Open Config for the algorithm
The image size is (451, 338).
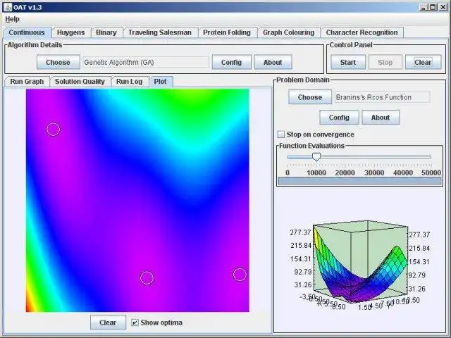click(x=231, y=62)
